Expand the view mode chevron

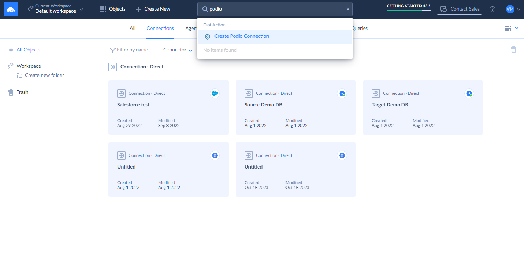(x=517, y=28)
